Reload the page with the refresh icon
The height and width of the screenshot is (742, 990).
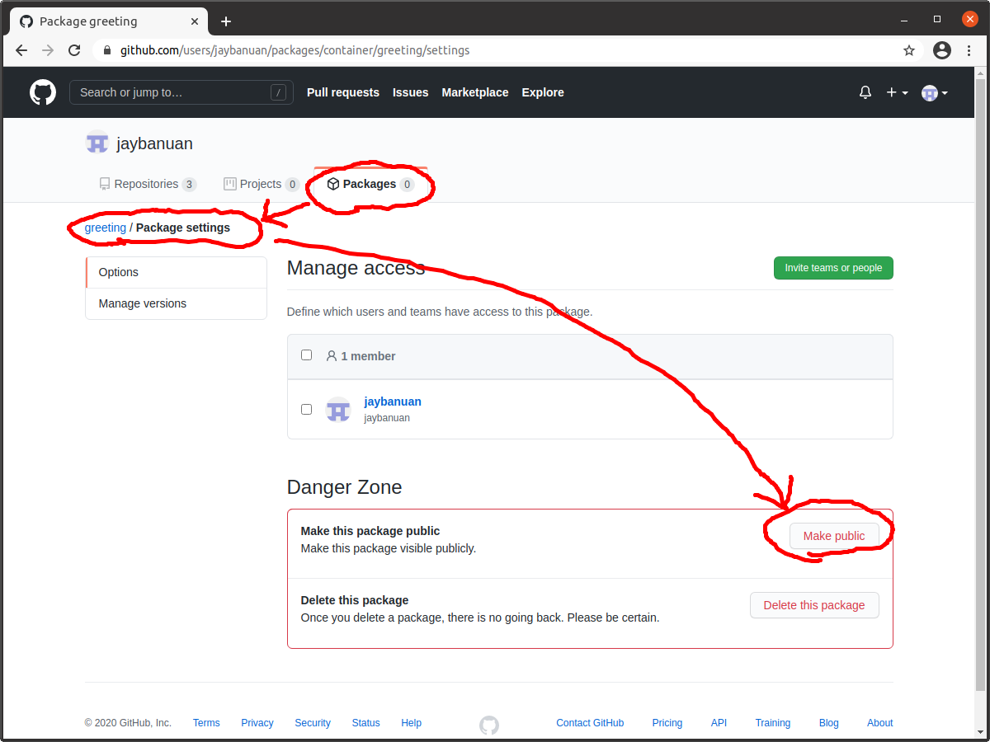[74, 50]
